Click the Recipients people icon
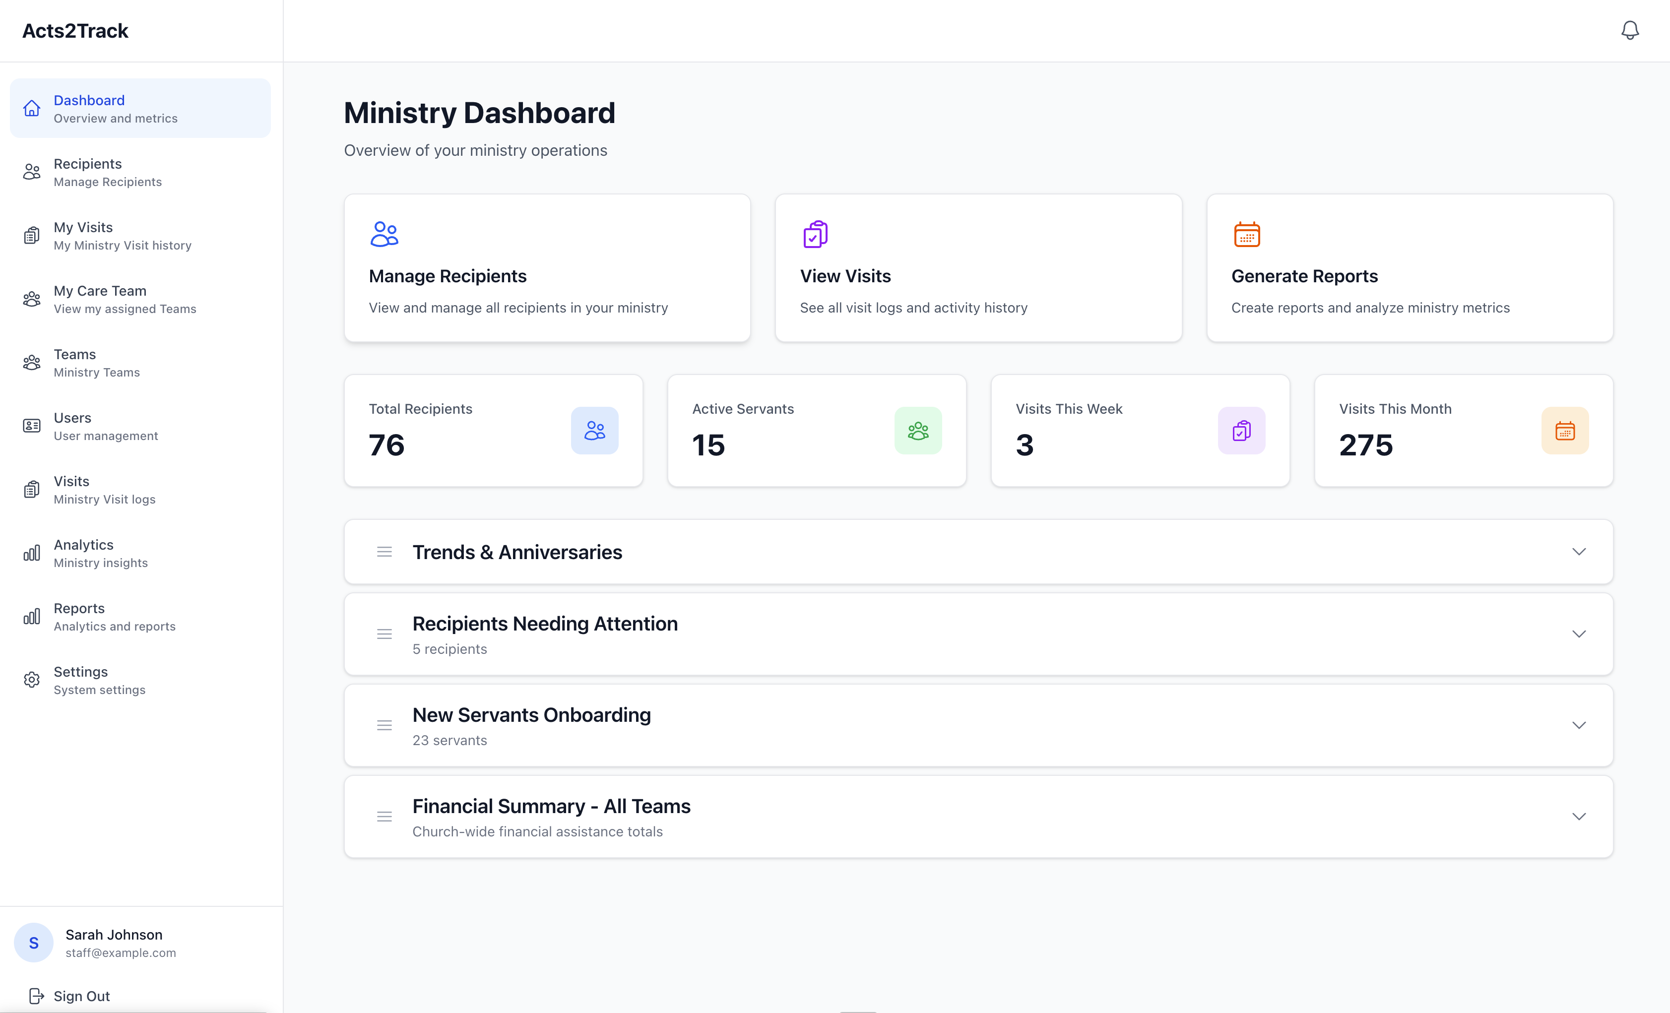 tap(32, 172)
